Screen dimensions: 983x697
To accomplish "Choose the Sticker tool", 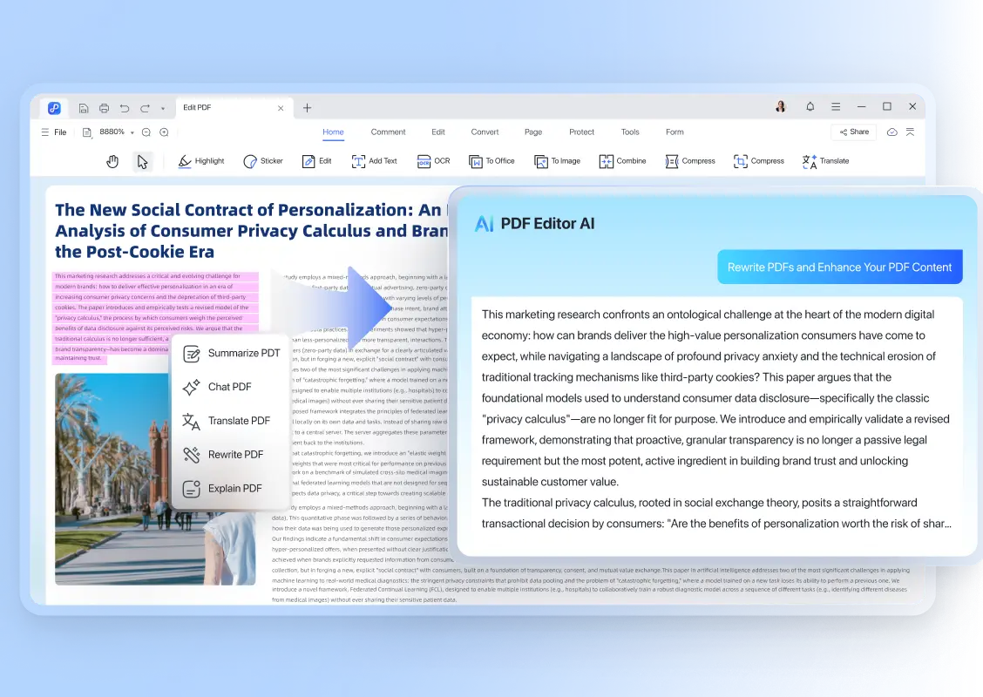I will click(262, 161).
